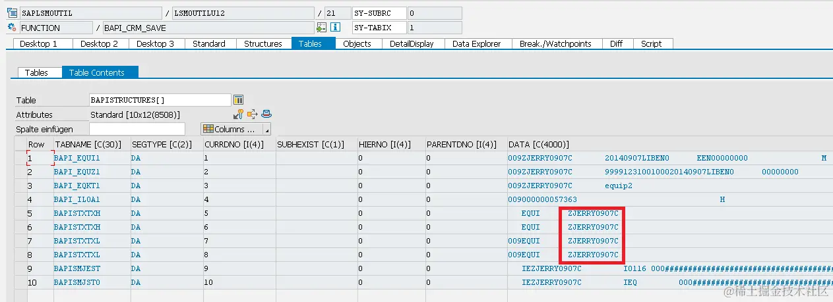Click the key icon in Attributes row

click(239, 114)
